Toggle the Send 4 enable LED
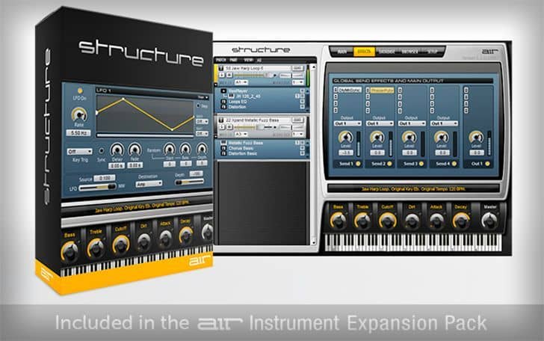Image resolution: width=544 pixels, height=341 pixels. pos(454,164)
